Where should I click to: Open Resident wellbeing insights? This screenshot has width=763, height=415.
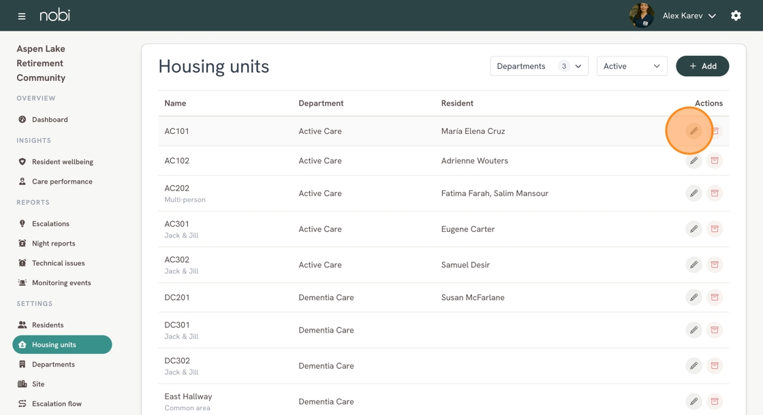pos(62,162)
